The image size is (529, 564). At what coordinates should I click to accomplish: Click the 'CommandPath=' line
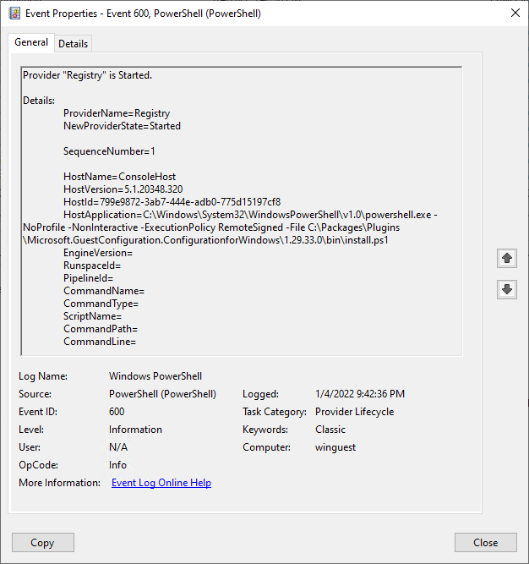click(x=101, y=329)
